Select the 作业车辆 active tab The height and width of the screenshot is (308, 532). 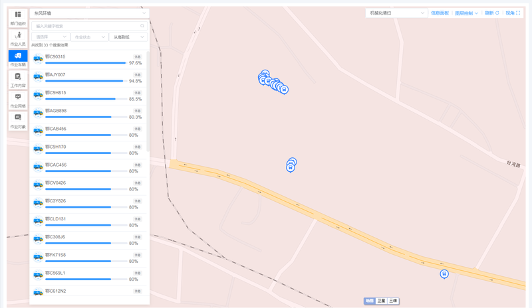(x=18, y=59)
